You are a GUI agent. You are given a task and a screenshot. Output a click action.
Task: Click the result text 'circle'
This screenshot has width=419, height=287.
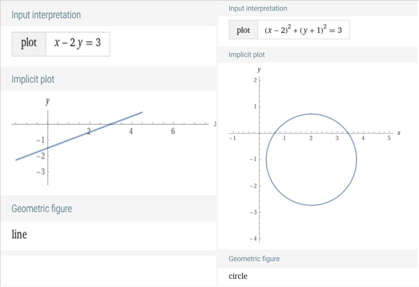(238, 276)
